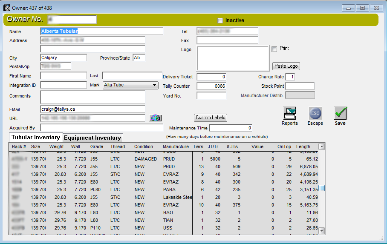Enable the Print logo checkbox
The width and height of the screenshot is (387, 244).
click(x=274, y=49)
